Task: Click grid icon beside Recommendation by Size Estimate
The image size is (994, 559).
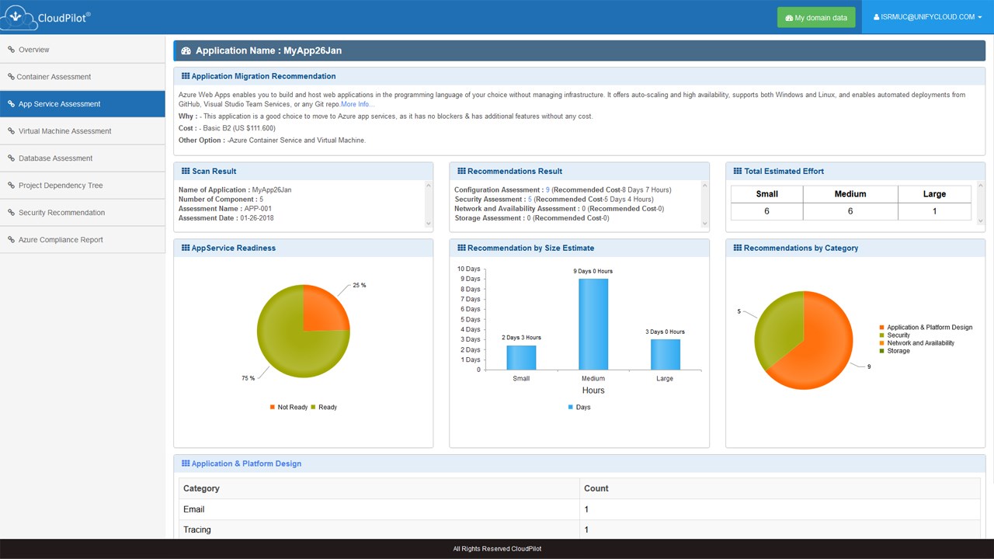Action: pyautogui.click(x=461, y=248)
